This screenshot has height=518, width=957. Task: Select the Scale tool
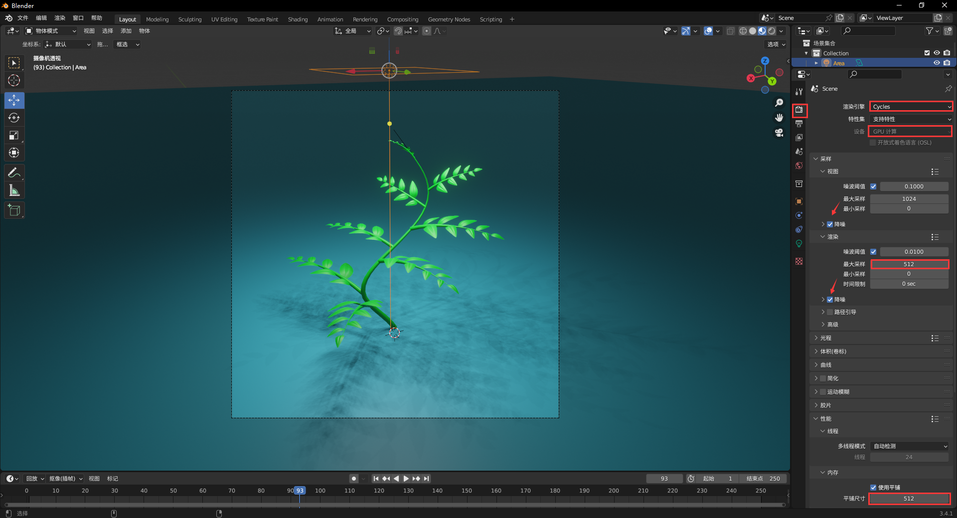tap(14, 135)
